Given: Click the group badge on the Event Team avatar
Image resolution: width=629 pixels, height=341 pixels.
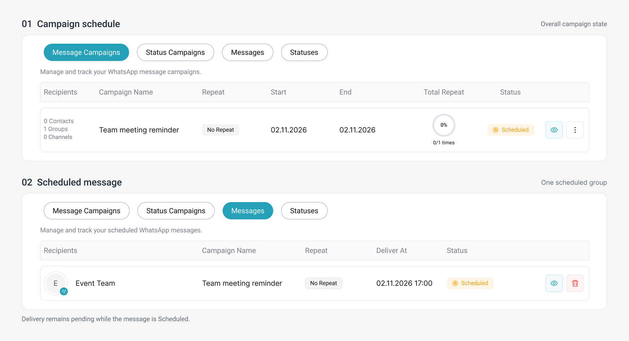Looking at the screenshot, I should click(x=64, y=291).
